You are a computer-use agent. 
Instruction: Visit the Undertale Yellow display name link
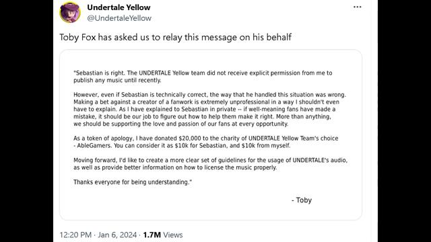pos(119,7)
